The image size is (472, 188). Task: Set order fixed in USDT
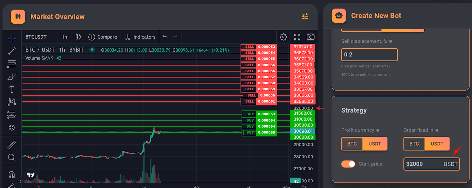(437, 144)
